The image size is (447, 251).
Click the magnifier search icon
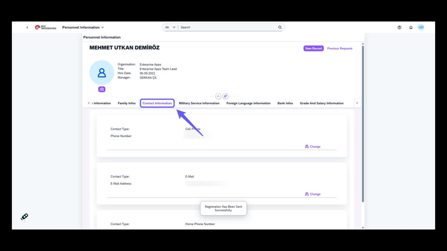(x=280, y=27)
